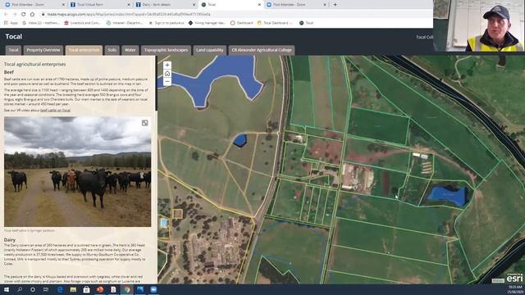The image size is (525, 295).
Task: Open the Land capability tab
Action: pos(210,50)
